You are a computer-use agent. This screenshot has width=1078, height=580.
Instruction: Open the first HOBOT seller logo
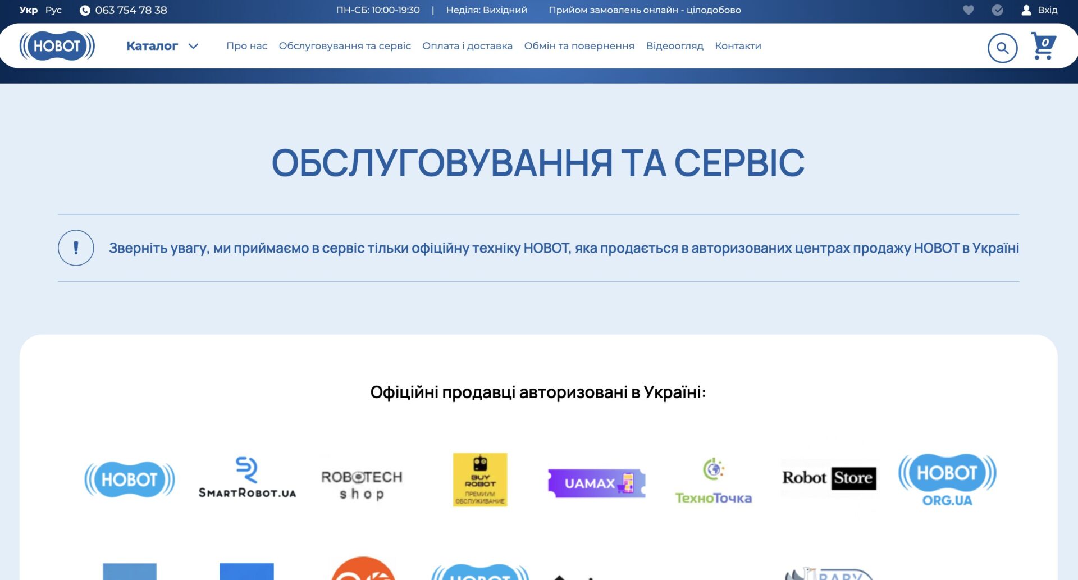(x=130, y=479)
